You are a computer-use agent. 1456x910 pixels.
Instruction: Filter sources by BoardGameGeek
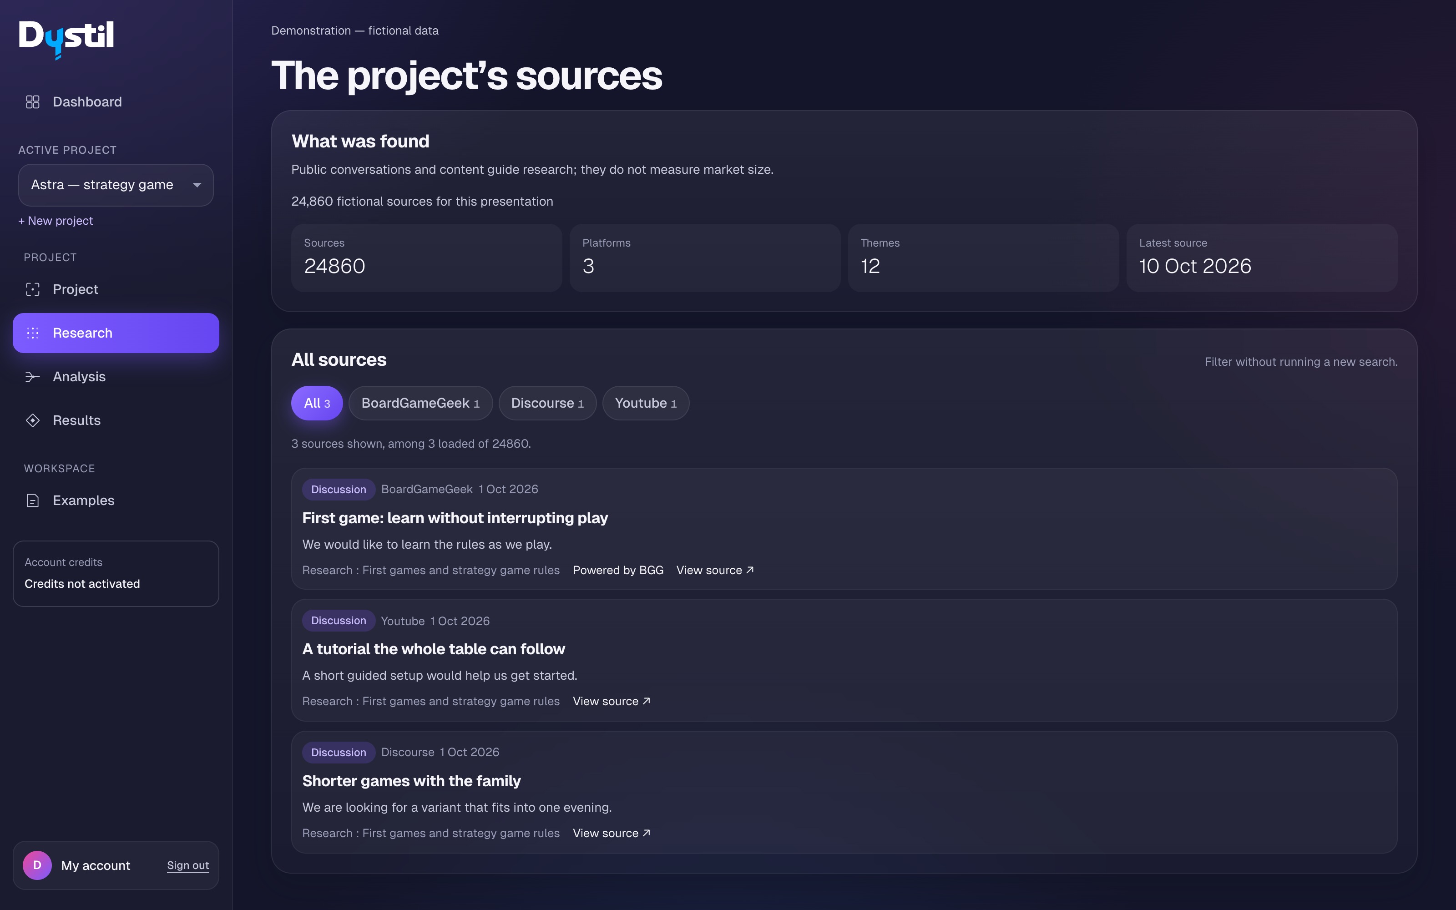pos(420,403)
